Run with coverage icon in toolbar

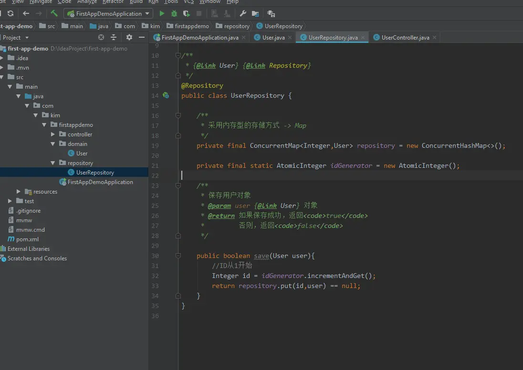187,14
